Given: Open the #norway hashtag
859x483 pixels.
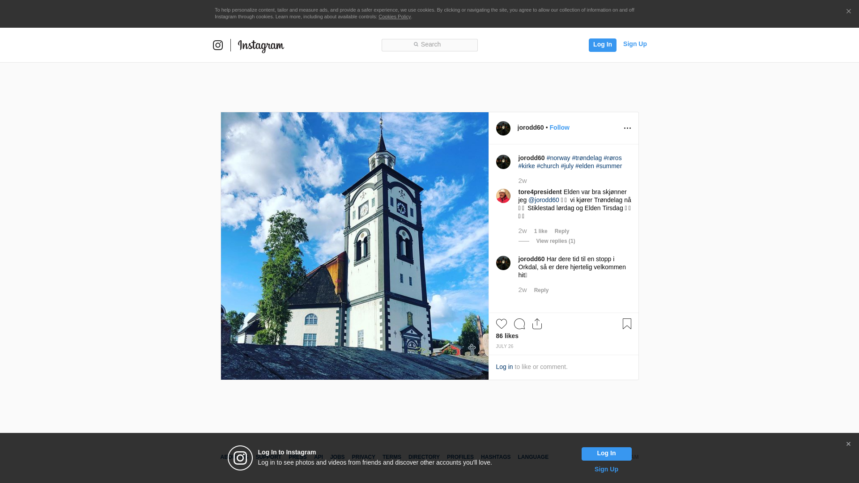Looking at the screenshot, I should 558,158.
